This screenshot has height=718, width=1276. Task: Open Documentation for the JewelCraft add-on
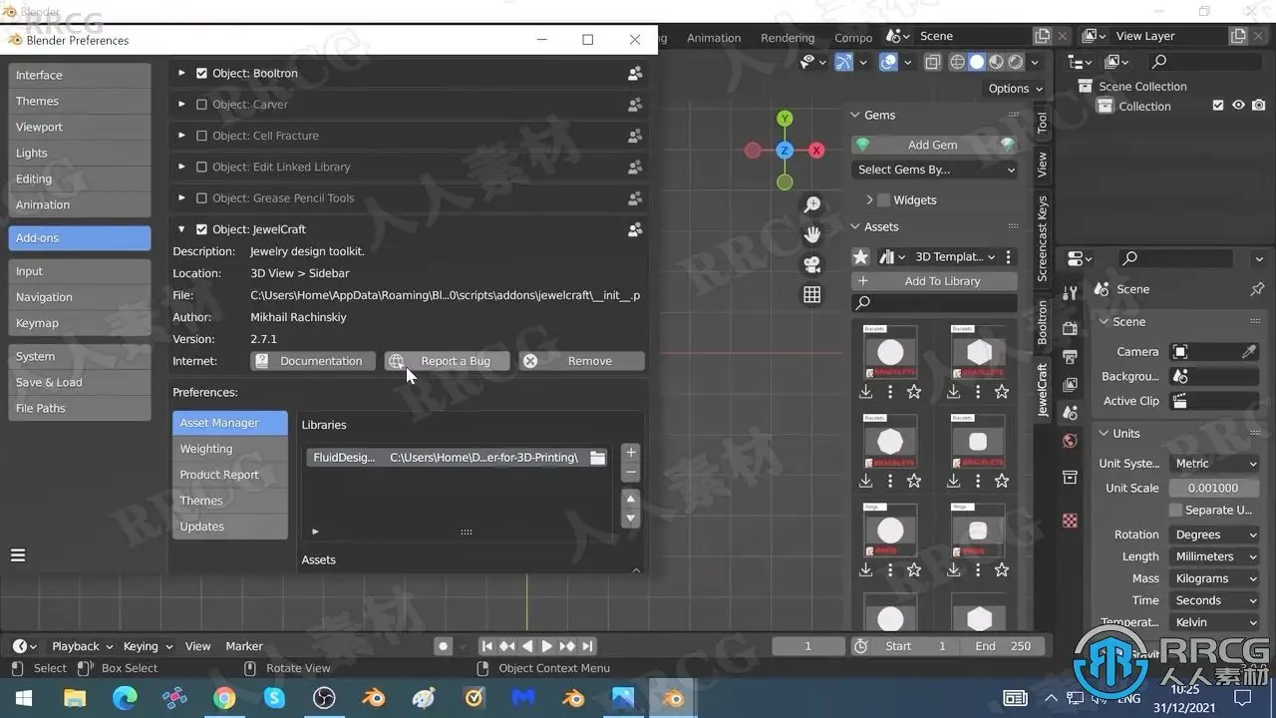point(313,361)
